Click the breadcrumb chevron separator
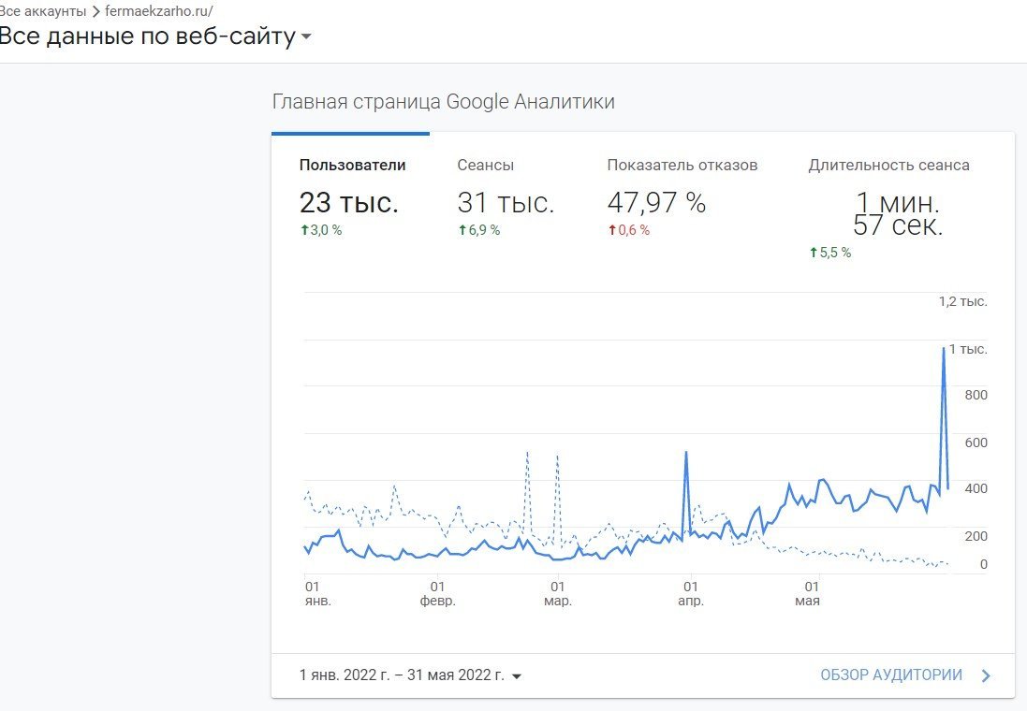 tap(95, 11)
